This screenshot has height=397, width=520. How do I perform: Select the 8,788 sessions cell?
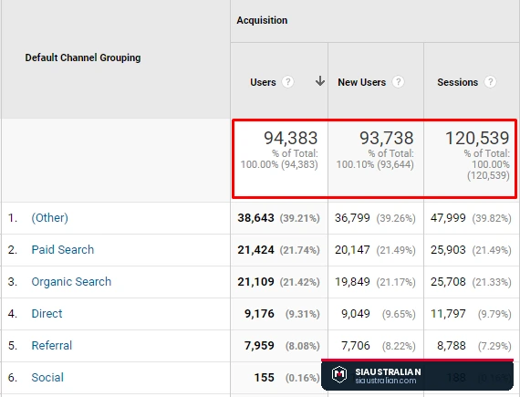point(452,346)
